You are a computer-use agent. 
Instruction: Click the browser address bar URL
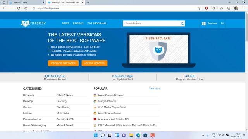pyautogui.click(x=48, y=8)
